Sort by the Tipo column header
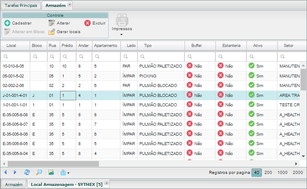The image size is (307, 189). 161,46
